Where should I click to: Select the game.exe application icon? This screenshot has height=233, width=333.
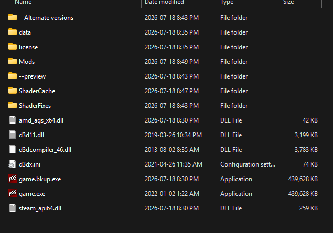[x=13, y=193]
